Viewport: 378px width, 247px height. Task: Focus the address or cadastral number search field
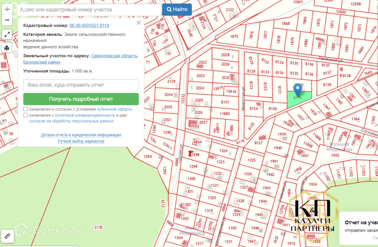tap(89, 9)
